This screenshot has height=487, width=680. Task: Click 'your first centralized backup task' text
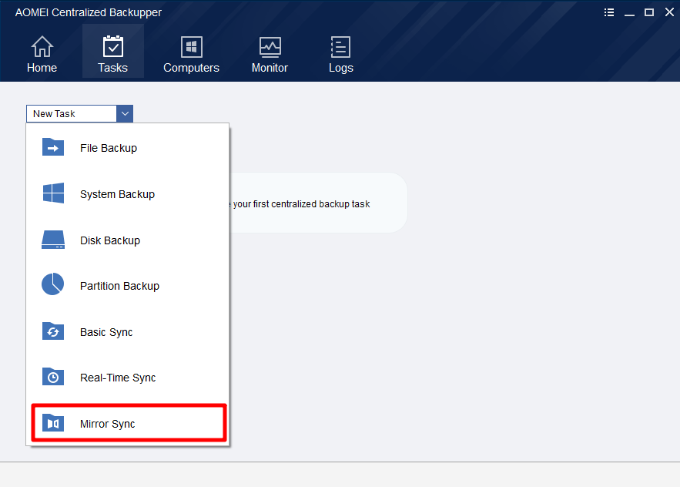click(x=301, y=204)
